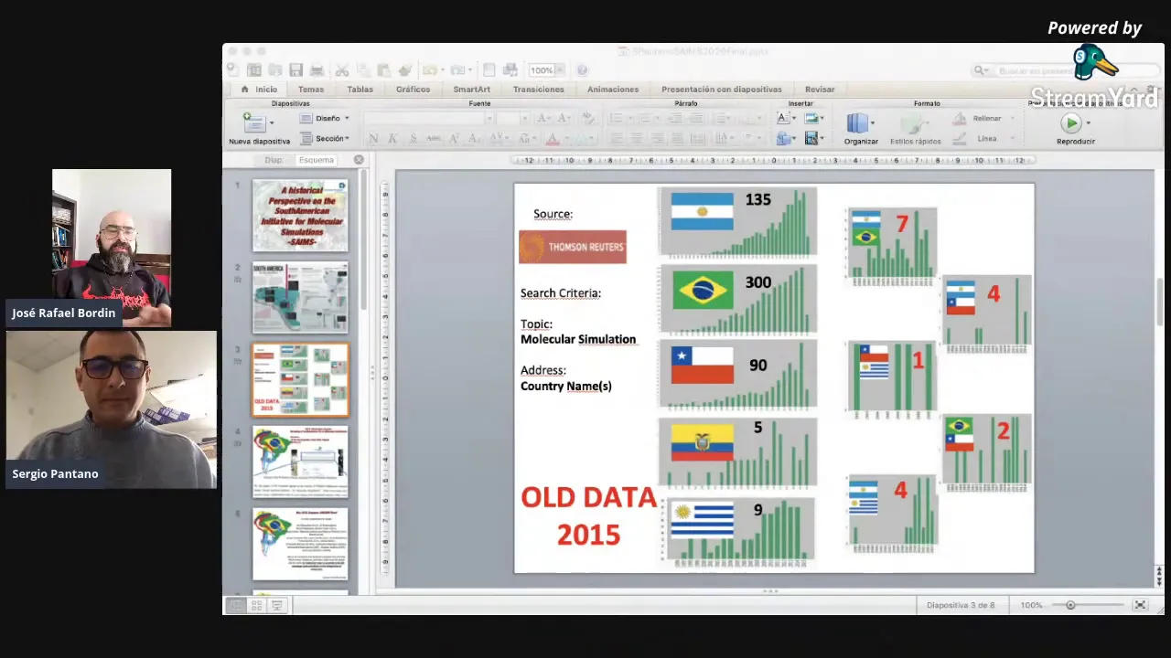The width and height of the screenshot is (1171, 658).
Task: Click the search magnifier icon
Action: coord(979,70)
